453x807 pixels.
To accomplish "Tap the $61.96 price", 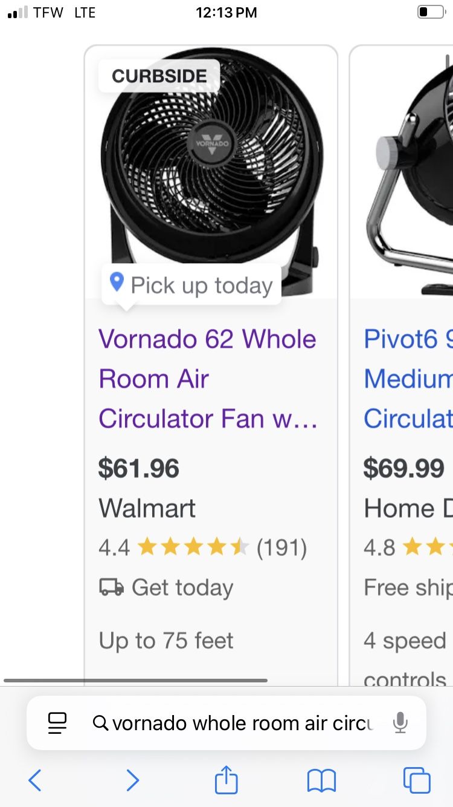I will point(139,469).
